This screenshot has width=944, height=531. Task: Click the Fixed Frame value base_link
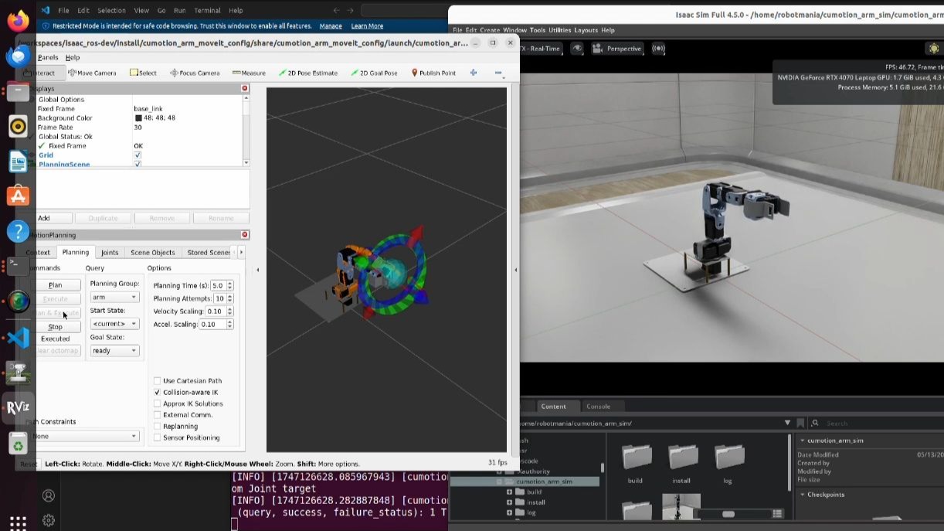(148, 109)
